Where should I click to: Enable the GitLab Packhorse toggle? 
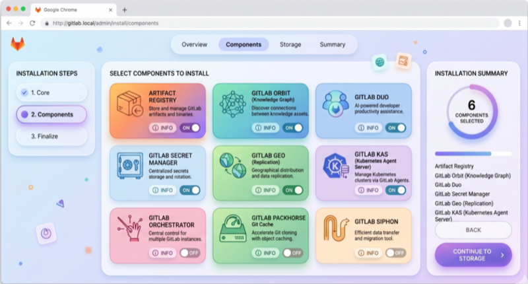click(293, 253)
